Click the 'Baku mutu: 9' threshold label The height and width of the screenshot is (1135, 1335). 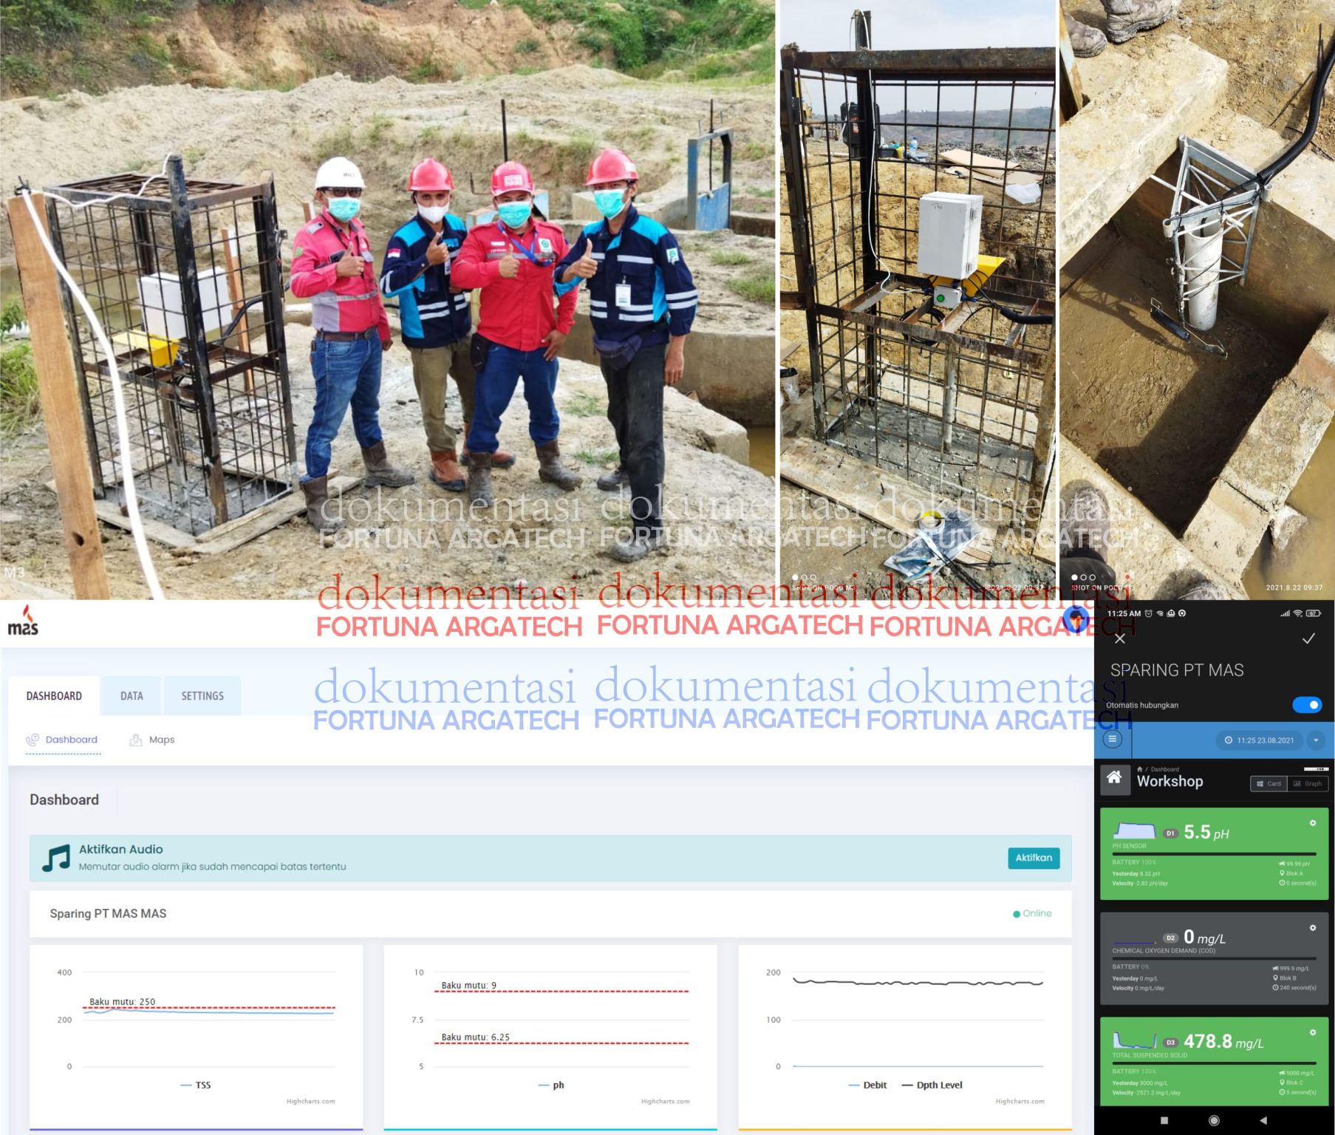click(x=469, y=985)
